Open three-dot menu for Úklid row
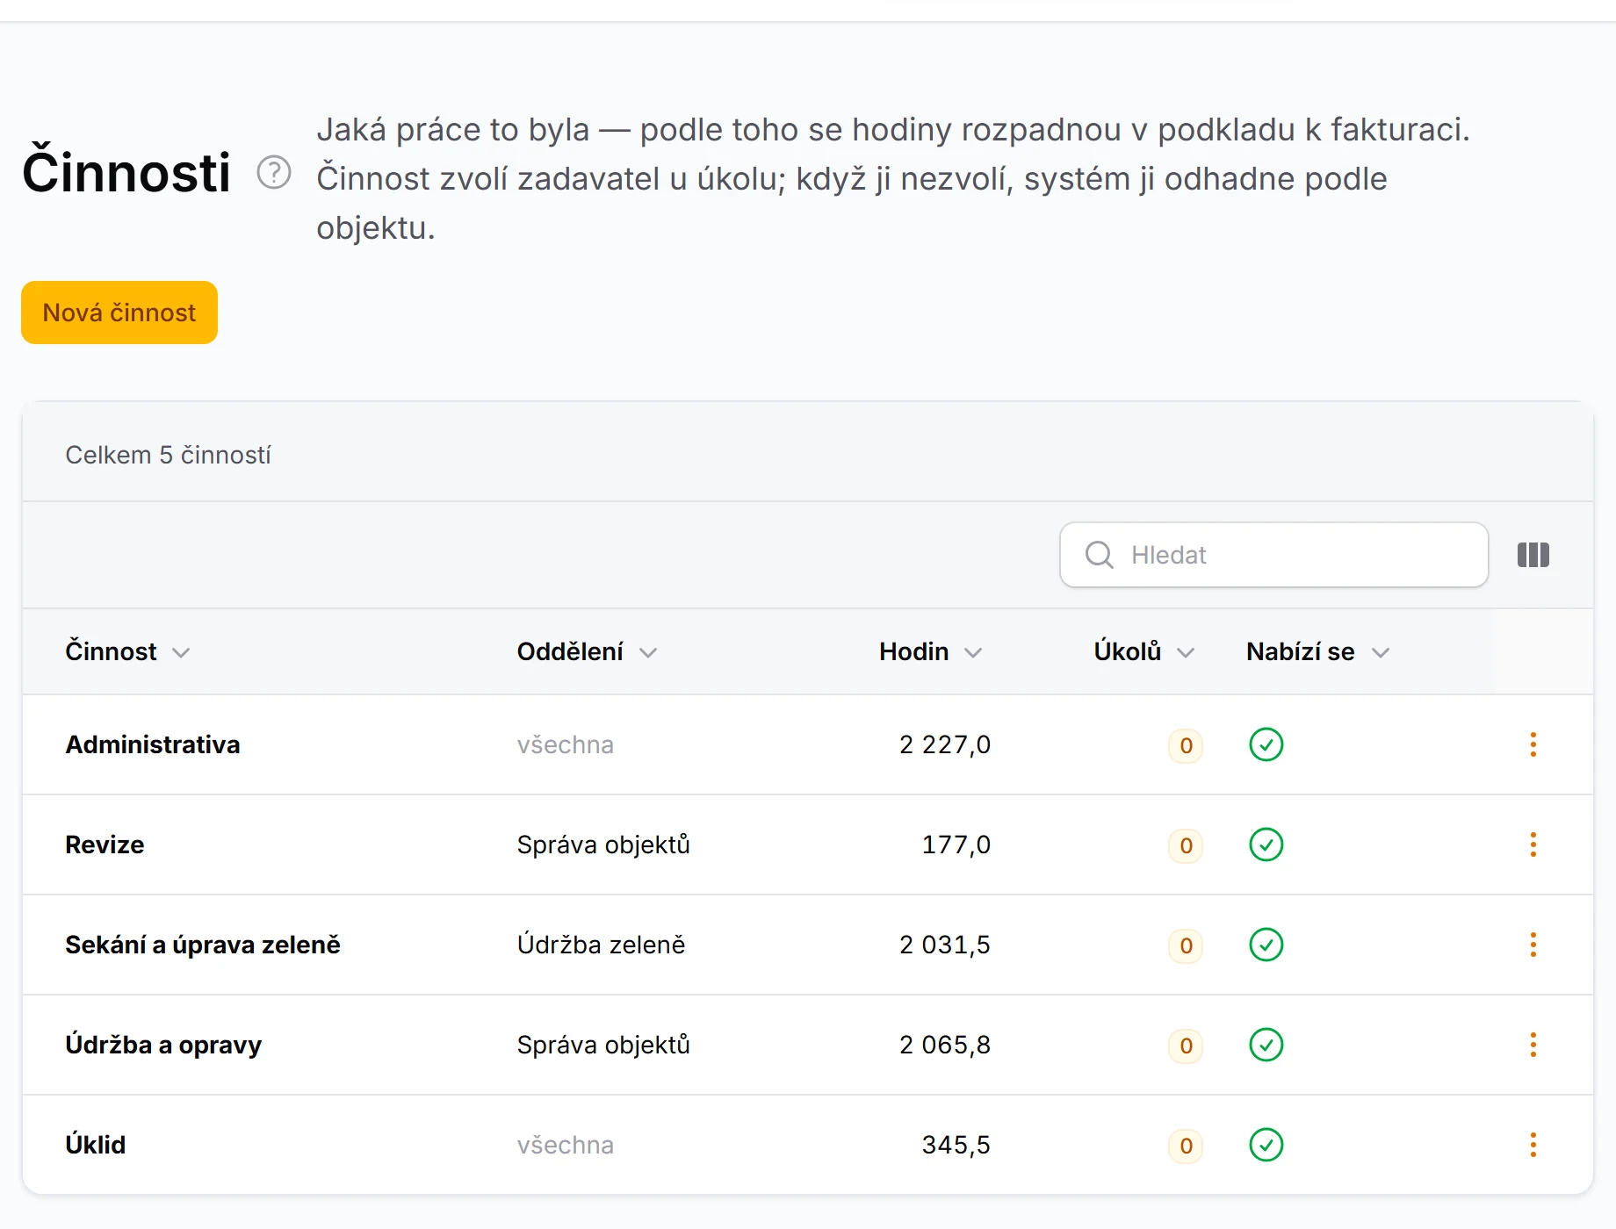 pos(1533,1145)
